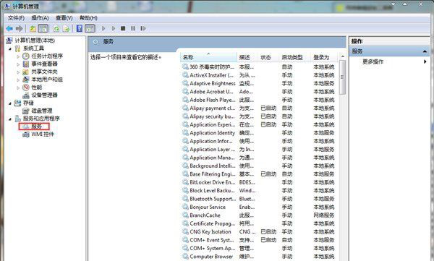Select 计算机管理(本地) root node
Screen dimensions: 434x261
click(35, 40)
